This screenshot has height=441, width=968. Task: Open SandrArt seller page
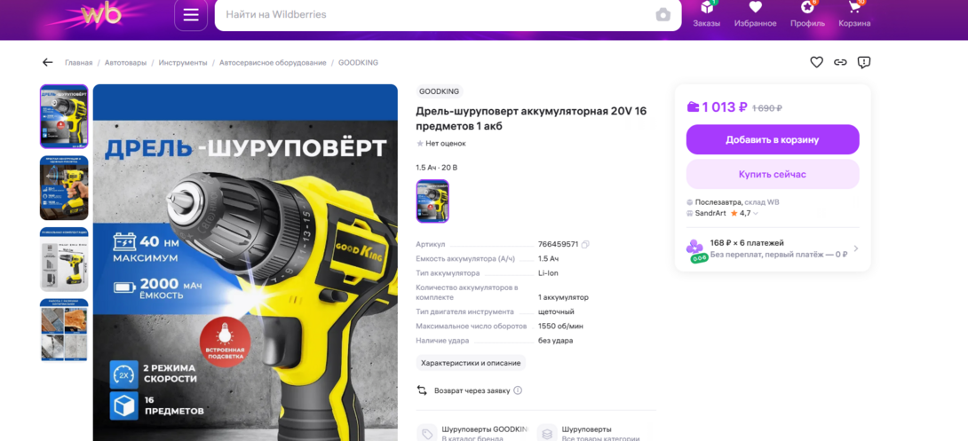(x=710, y=214)
